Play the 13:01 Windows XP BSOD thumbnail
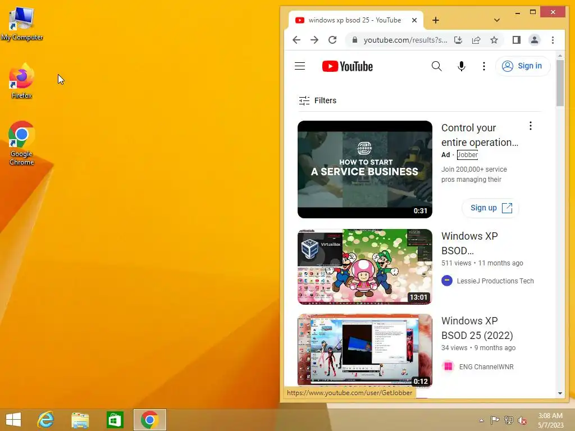The image size is (575, 431). point(365,267)
